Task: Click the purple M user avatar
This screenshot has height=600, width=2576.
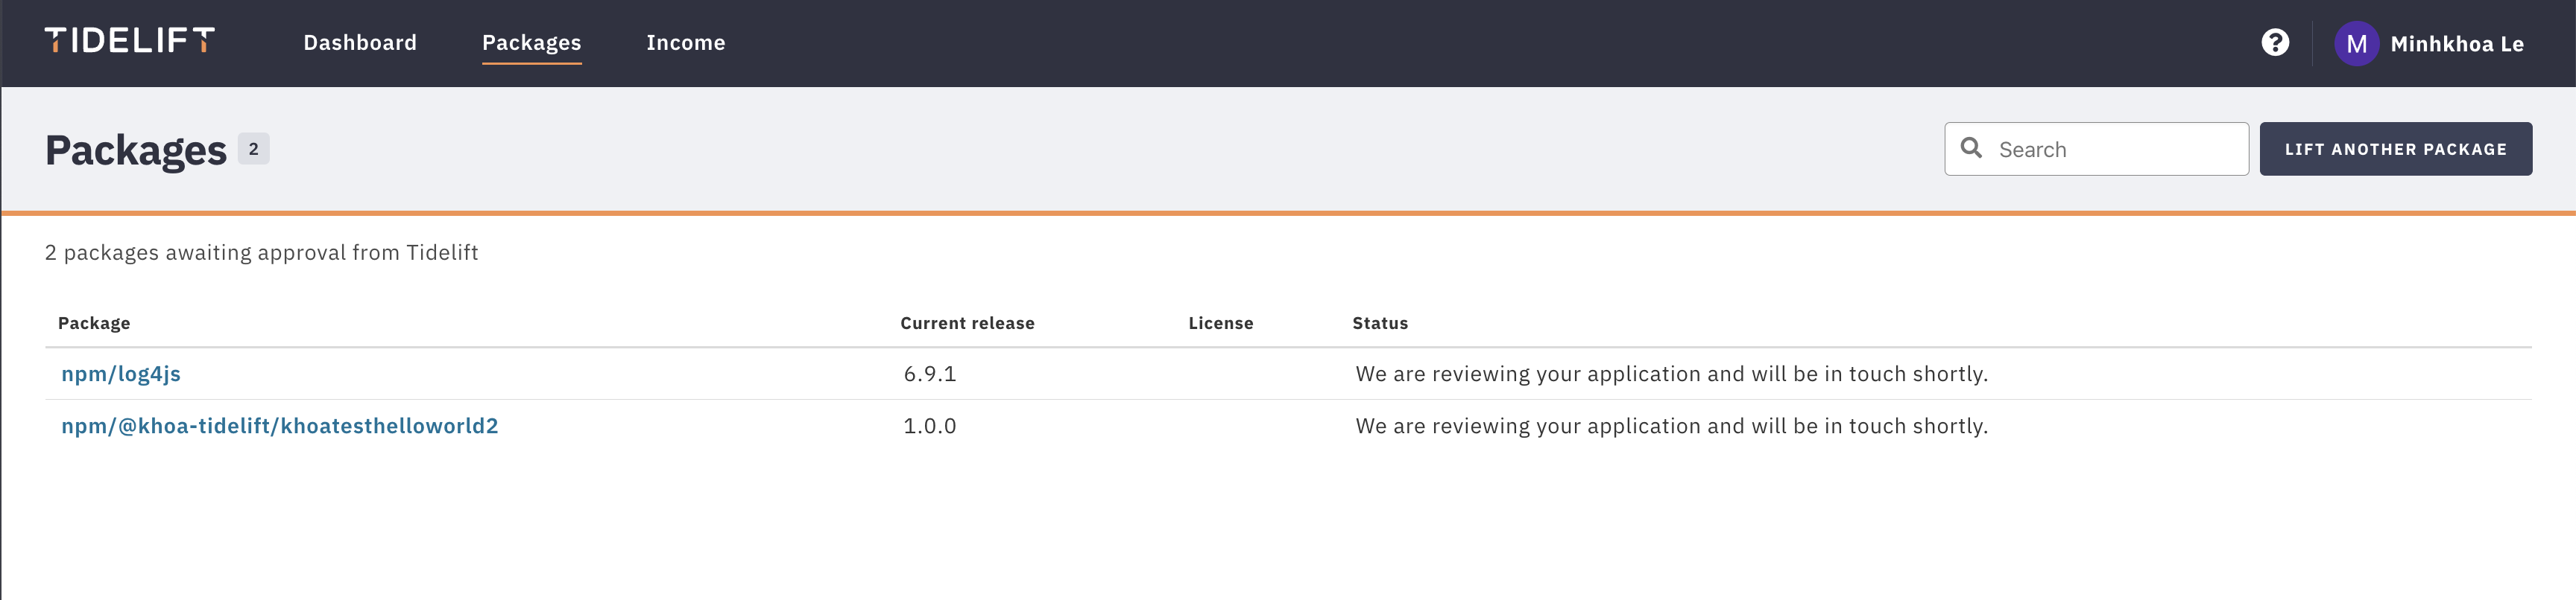Action: (2356, 44)
